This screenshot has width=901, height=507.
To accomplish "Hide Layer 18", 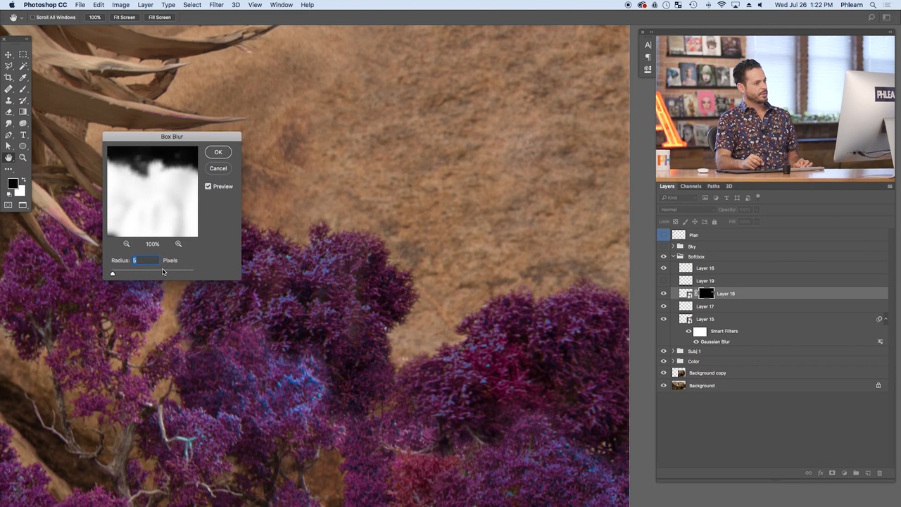I will (663, 294).
